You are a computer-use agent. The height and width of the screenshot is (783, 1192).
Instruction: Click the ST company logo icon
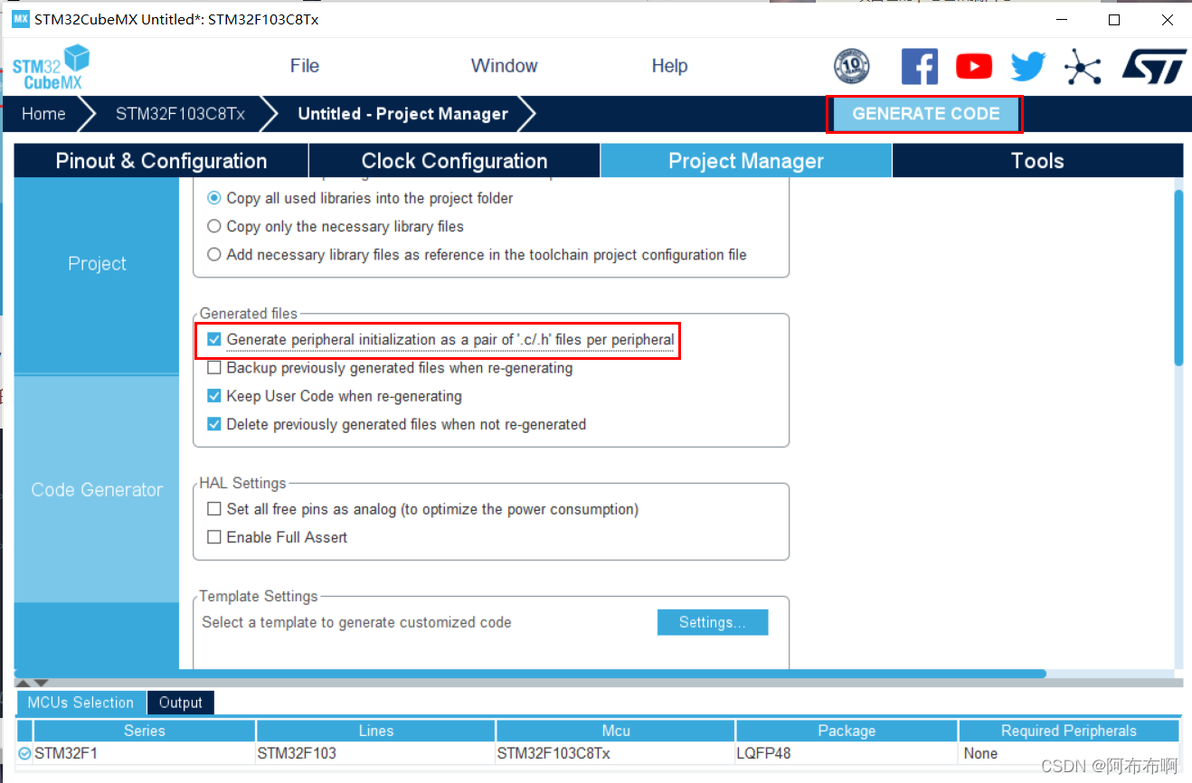pos(1154,66)
